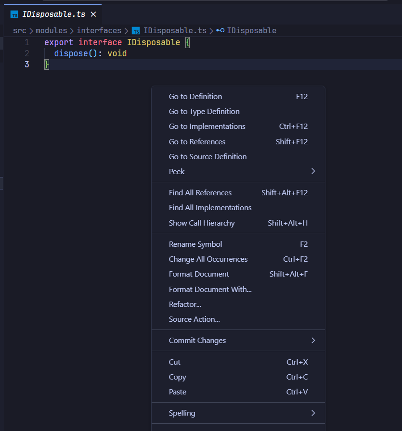Close the IDisposable.ts editor tab
This screenshot has height=431, width=402.
point(93,14)
